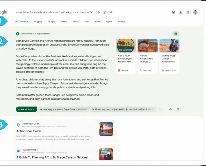Click The MOM Trotter result thumbnail image
This screenshot has width=206, height=166.
[x=106, y=154]
